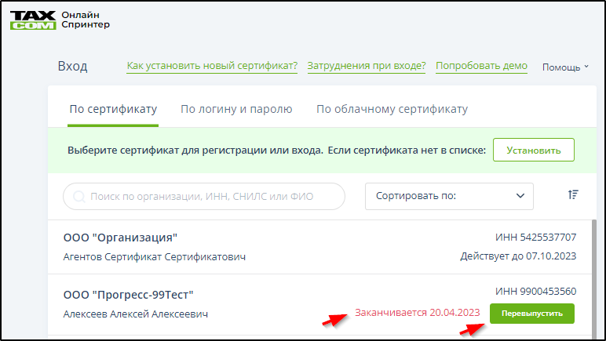Click the Онлайн Спринтер product name
The height and width of the screenshot is (341, 606).
pyautogui.click(x=85, y=20)
